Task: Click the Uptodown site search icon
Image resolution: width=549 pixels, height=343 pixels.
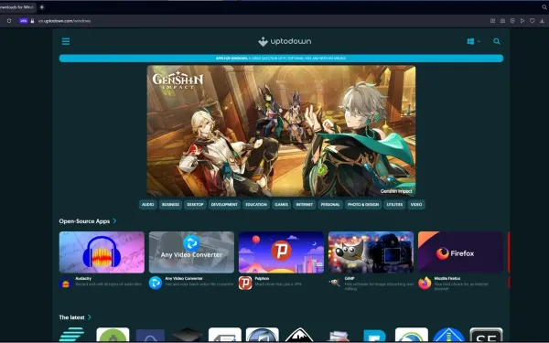Action: tap(497, 41)
